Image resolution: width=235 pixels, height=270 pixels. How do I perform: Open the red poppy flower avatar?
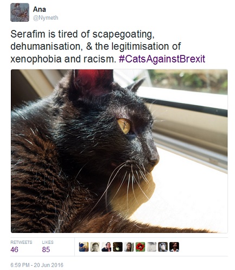pos(140,247)
